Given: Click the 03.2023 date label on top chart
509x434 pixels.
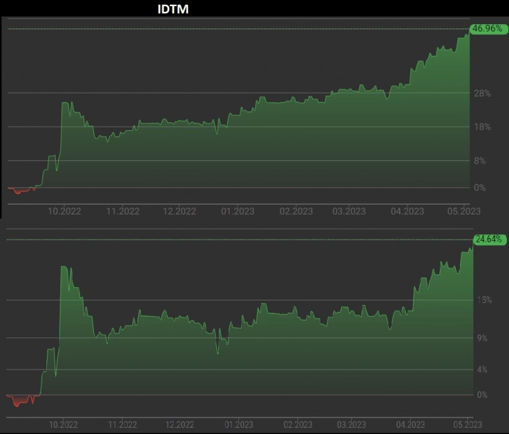Looking at the screenshot, I should [x=349, y=211].
